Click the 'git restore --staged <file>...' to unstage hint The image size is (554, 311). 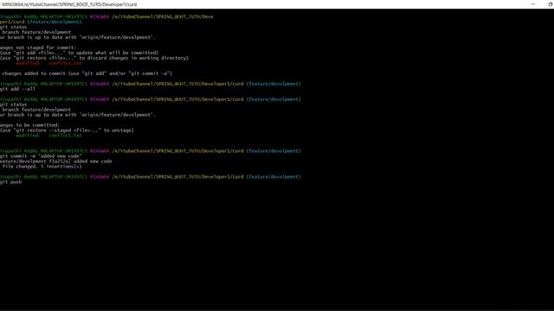[68, 130]
